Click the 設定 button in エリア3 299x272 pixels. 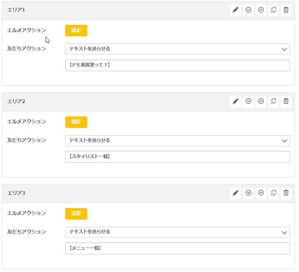[x=76, y=213]
